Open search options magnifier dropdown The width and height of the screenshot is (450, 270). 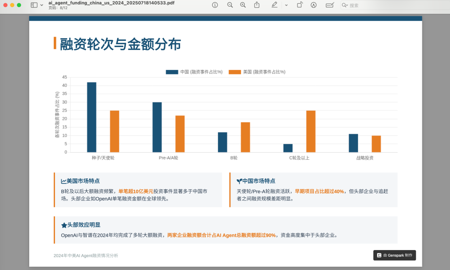[x=345, y=5]
